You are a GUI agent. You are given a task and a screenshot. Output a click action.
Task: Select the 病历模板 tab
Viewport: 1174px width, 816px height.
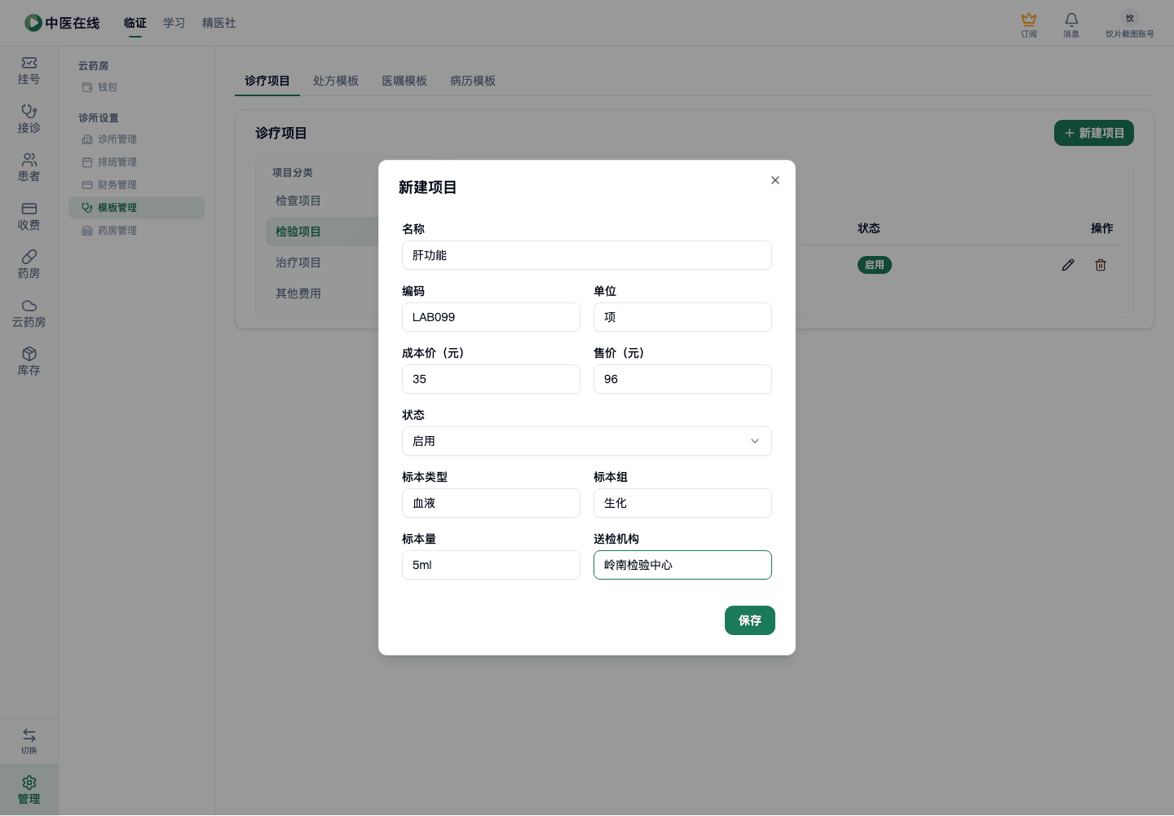click(x=473, y=81)
